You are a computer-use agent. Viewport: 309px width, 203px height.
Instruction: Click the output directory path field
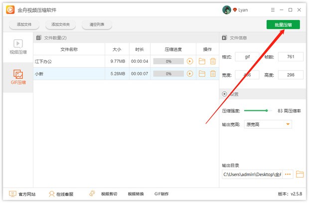coord(252,175)
